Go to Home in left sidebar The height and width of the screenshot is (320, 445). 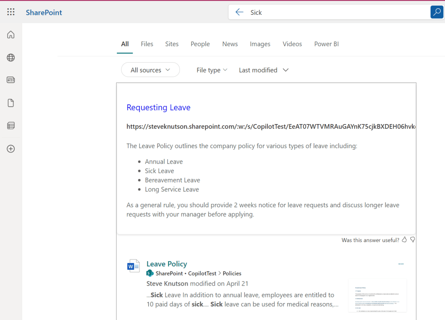(x=11, y=35)
